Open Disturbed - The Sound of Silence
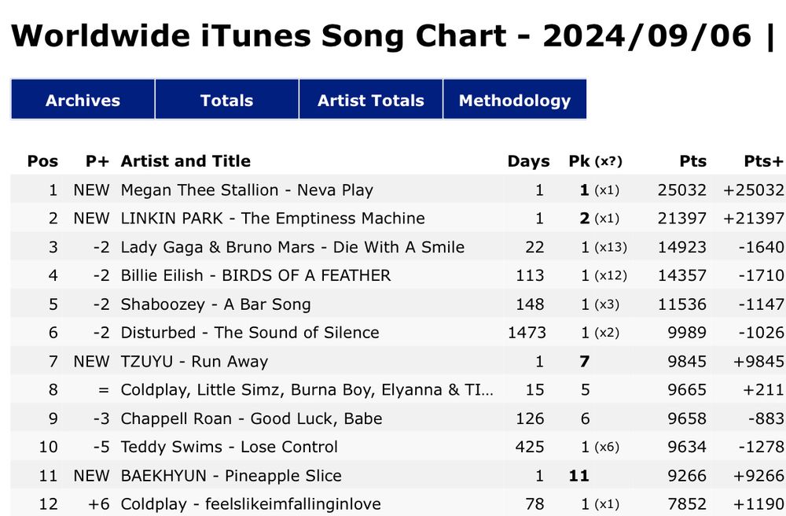This screenshot has width=786, height=516. click(x=250, y=333)
